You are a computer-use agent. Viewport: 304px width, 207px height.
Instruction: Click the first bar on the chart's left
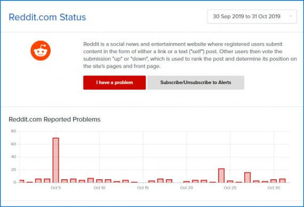pos(21,181)
